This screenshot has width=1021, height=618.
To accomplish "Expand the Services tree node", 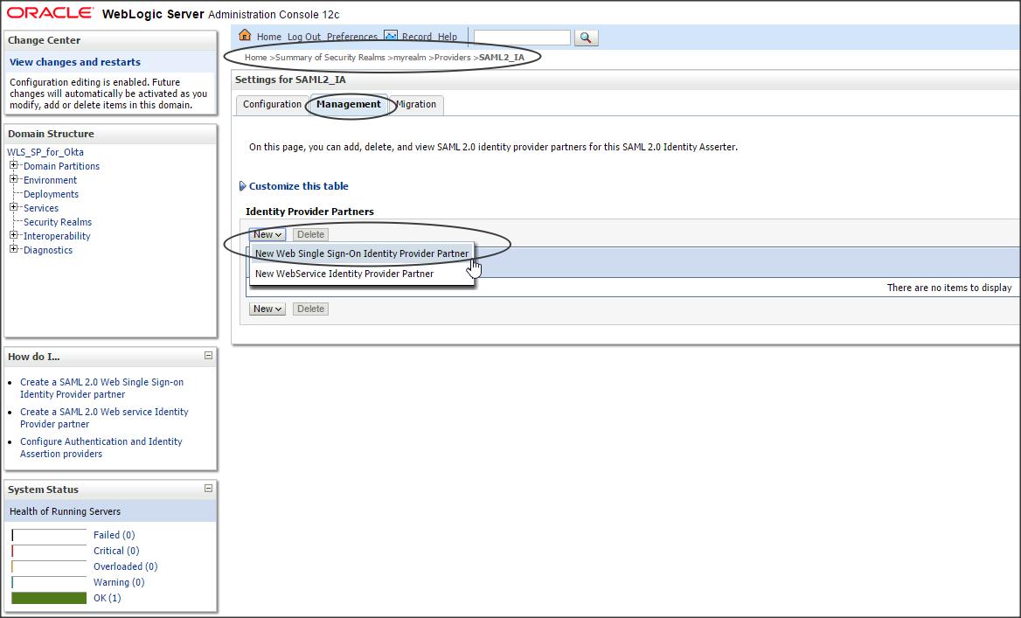I will point(14,207).
